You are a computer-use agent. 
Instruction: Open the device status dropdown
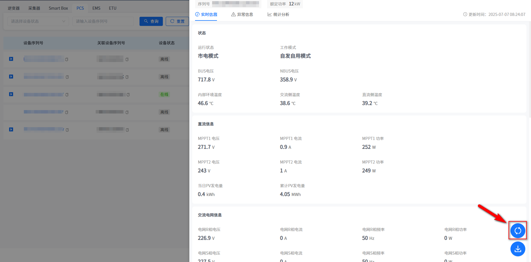pyautogui.click(x=38, y=21)
